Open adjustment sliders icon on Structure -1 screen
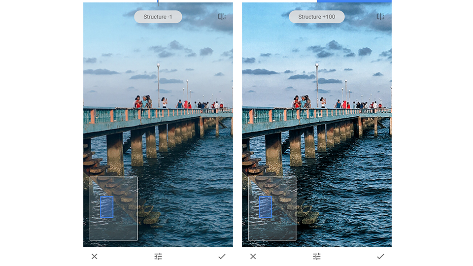 coord(158,256)
